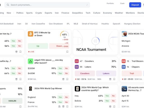The height and width of the screenshot is (108, 144).
Task: Click the people icon on World Cup Winner card
Action: click(59, 107)
